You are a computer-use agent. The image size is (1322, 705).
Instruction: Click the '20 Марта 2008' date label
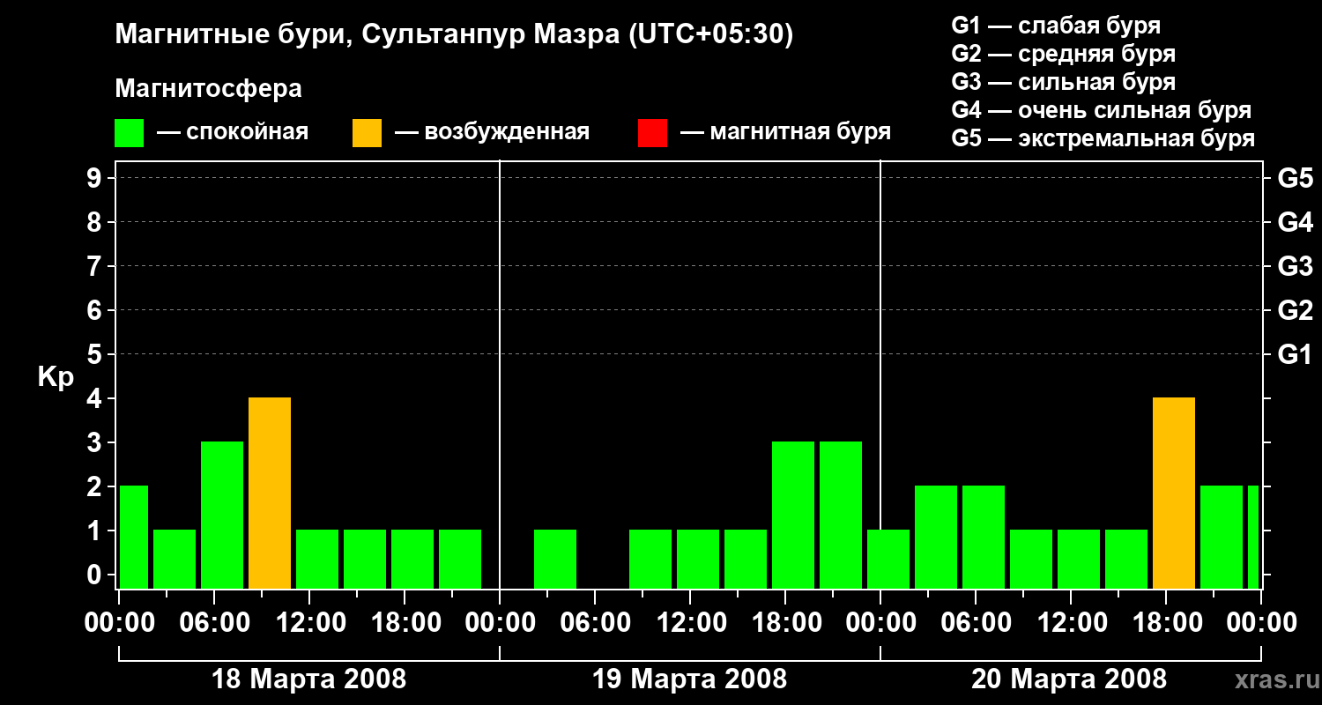pyautogui.click(x=1069, y=679)
